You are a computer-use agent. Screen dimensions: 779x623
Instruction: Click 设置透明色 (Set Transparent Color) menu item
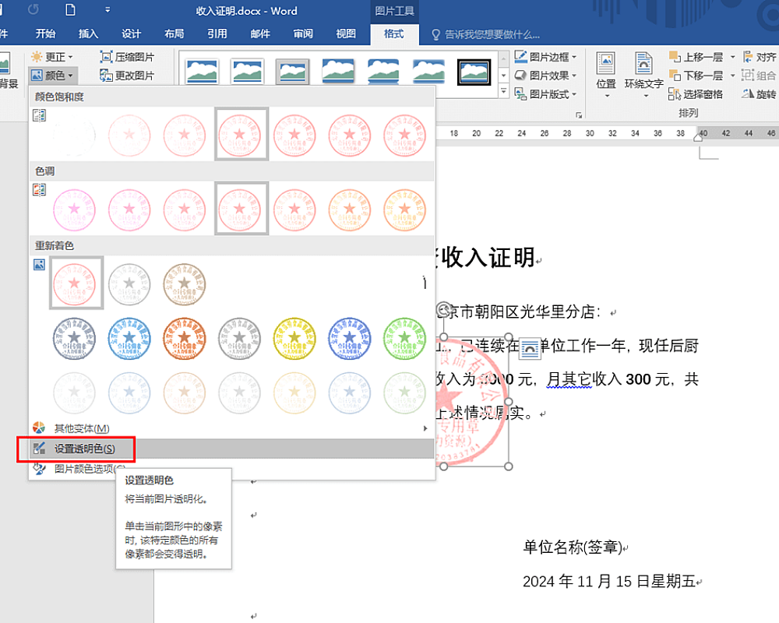[84, 449]
